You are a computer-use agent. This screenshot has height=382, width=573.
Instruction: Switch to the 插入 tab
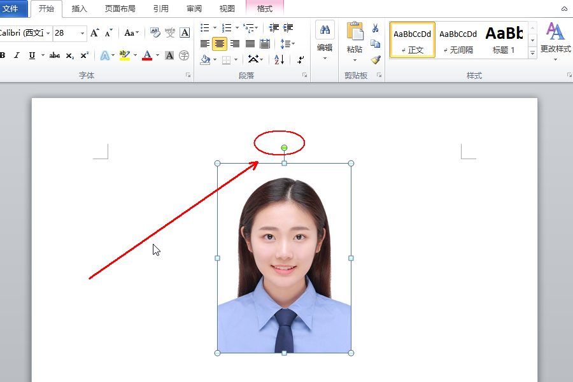tap(80, 9)
